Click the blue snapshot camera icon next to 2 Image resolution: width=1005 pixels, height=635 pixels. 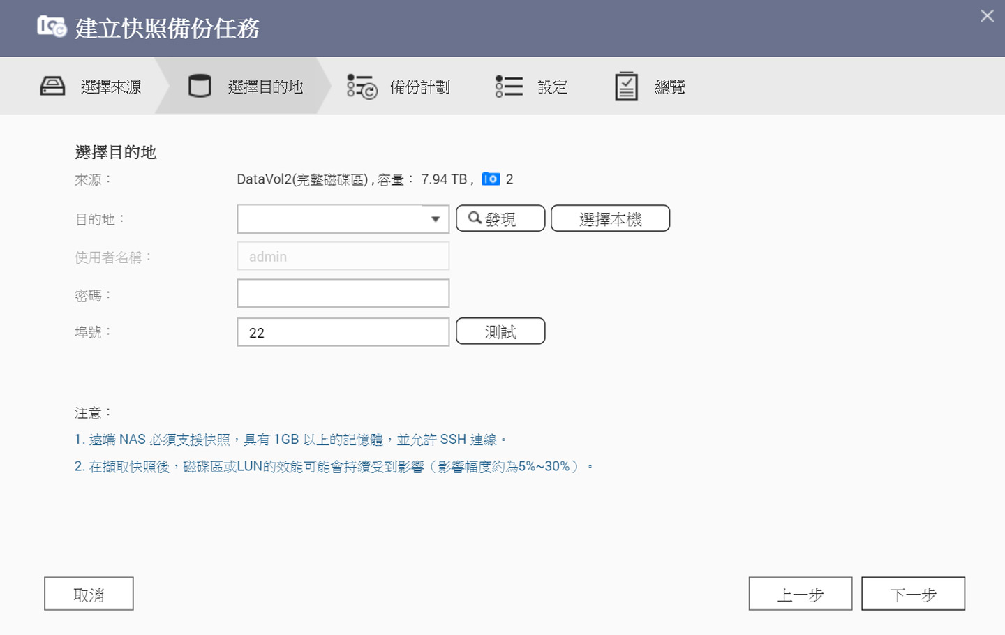pos(491,179)
